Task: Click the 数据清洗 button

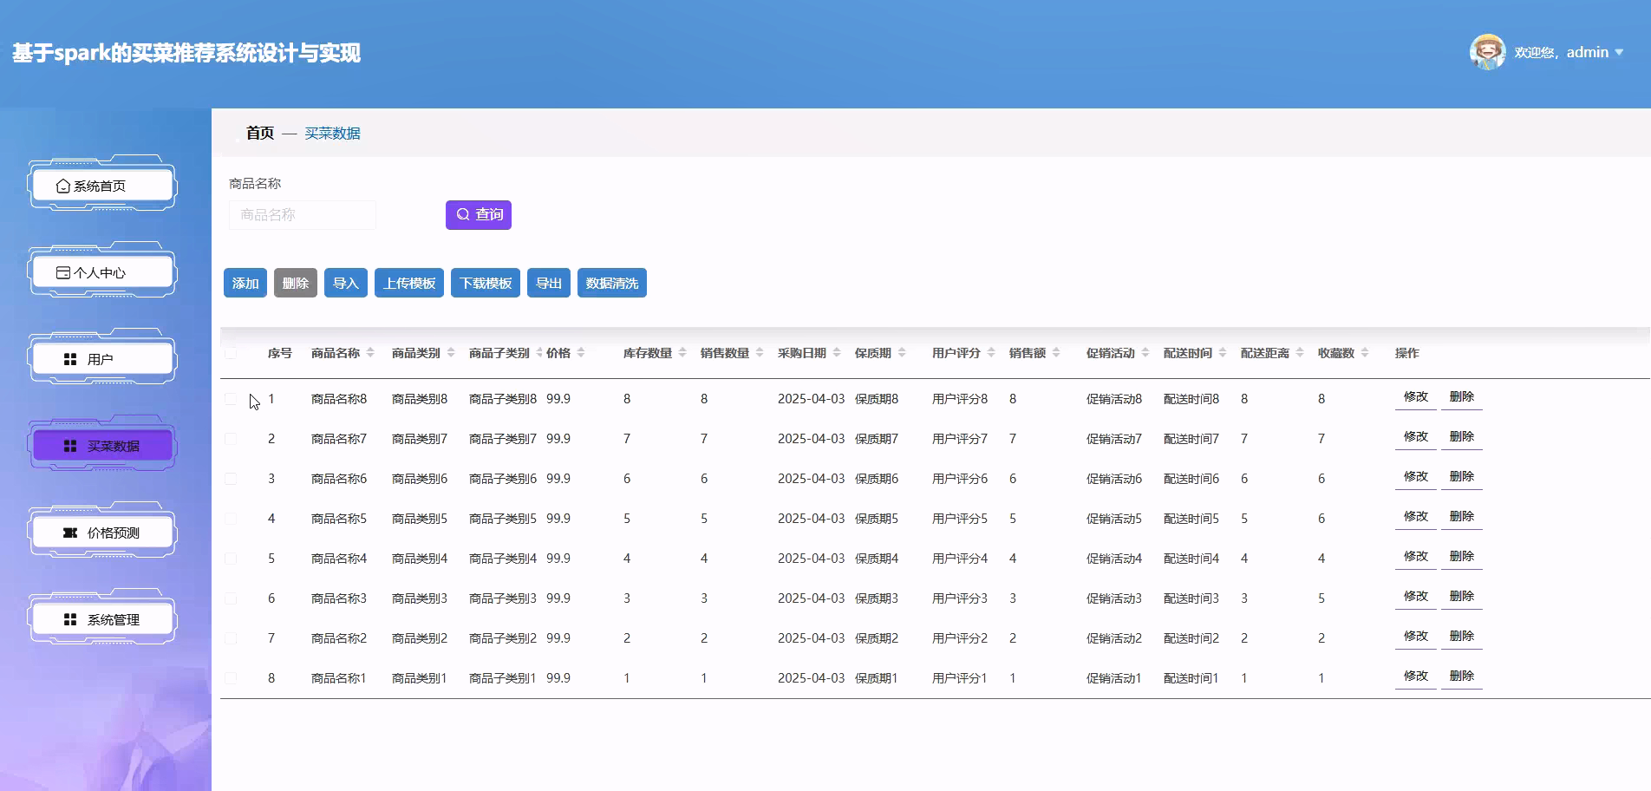Action: (x=612, y=283)
